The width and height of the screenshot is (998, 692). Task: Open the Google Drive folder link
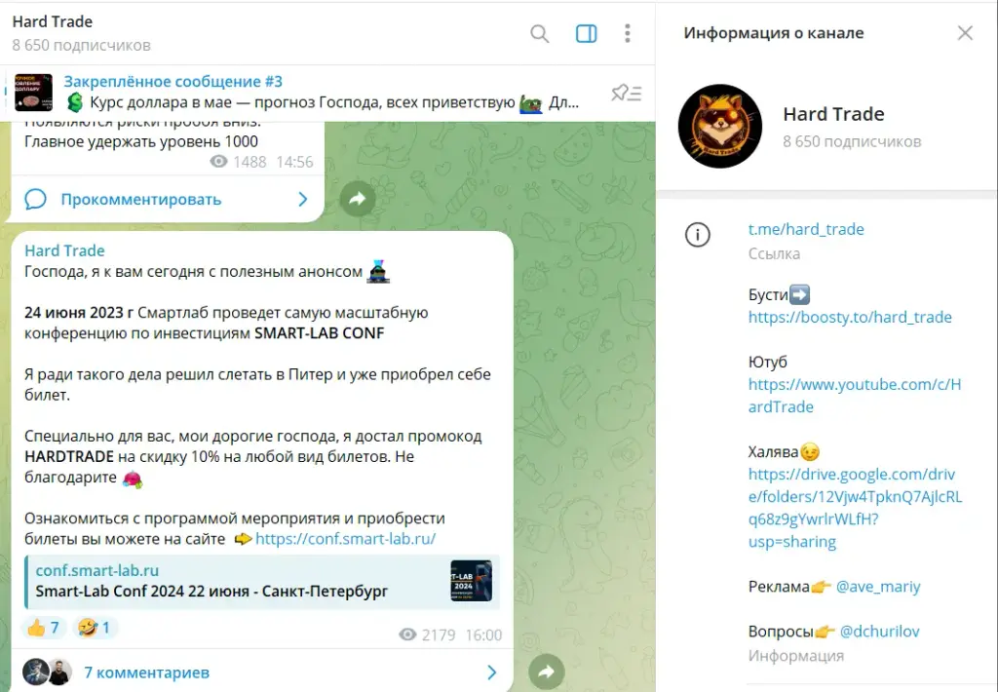855,508
